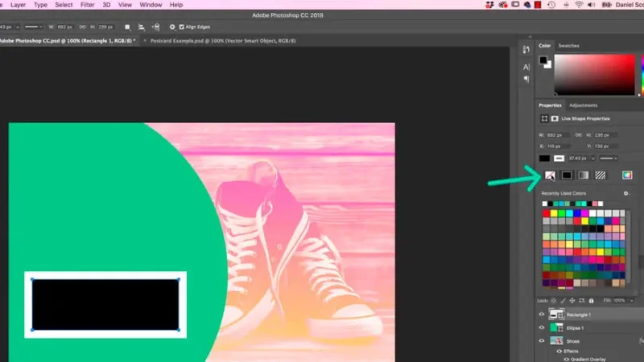The width and height of the screenshot is (644, 362).
Task: Lock transparent pixels in Layers panel
Action: 553,301
